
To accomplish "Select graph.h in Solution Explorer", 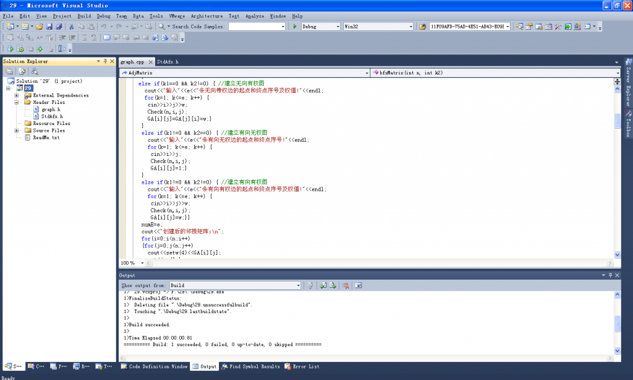I will [x=49, y=110].
